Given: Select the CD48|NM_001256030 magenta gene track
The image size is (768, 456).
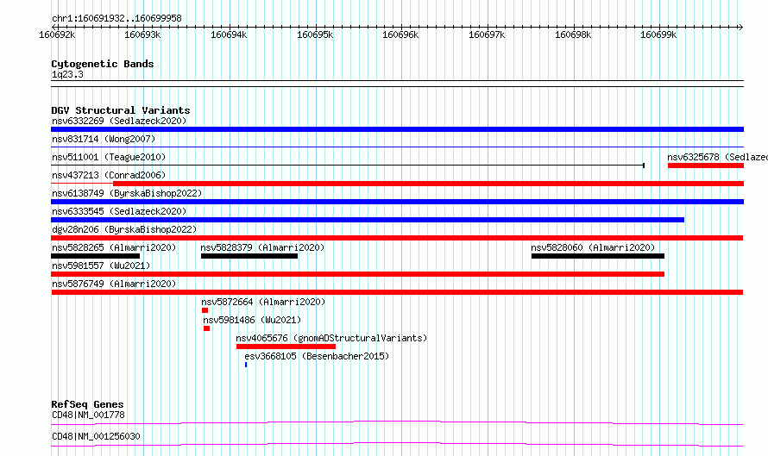Looking at the screenshot, I should pyautogui.click(x=397, y=444).
